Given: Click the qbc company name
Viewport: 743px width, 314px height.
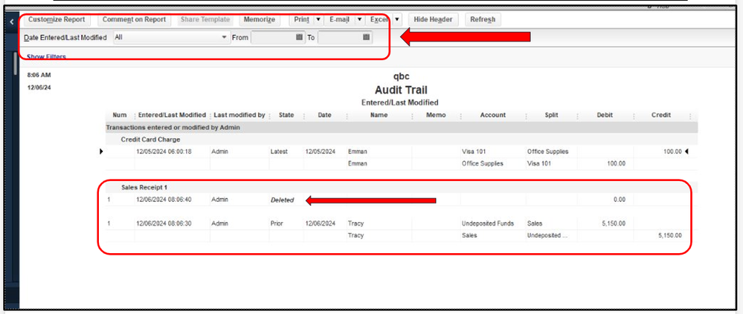Looking at the screenshot, I should click(401, 76).
